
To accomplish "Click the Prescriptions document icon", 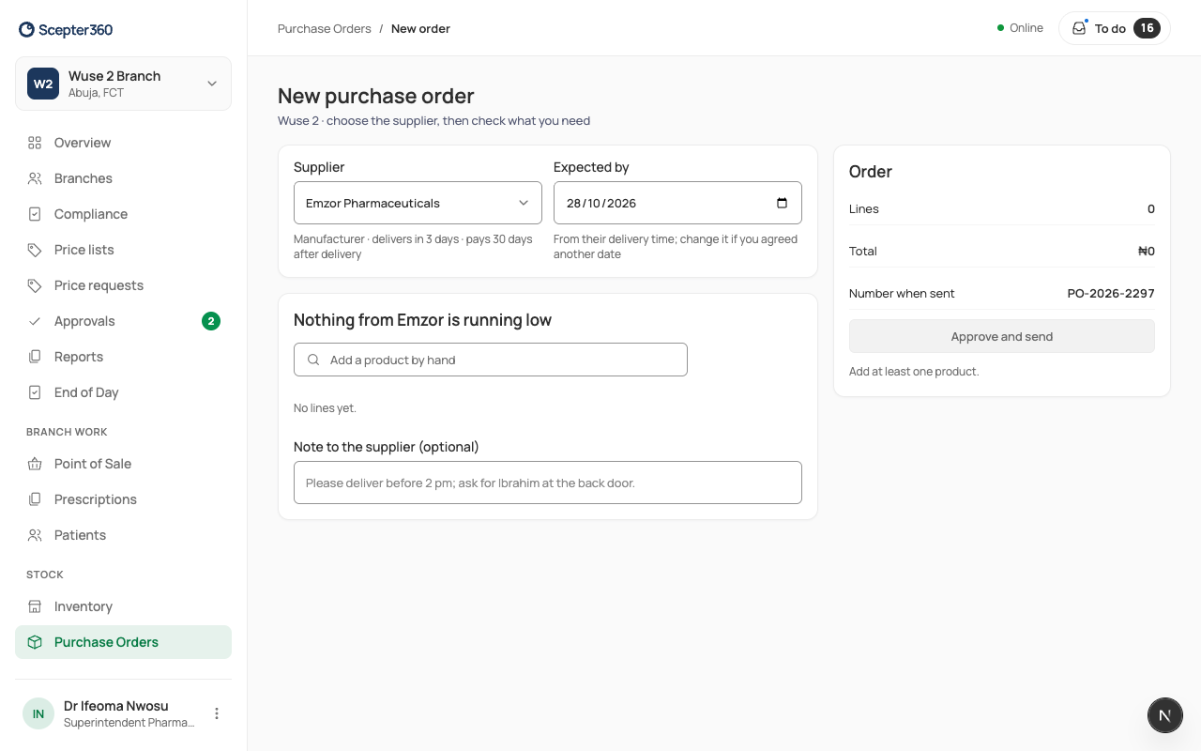I will [35, 499].
